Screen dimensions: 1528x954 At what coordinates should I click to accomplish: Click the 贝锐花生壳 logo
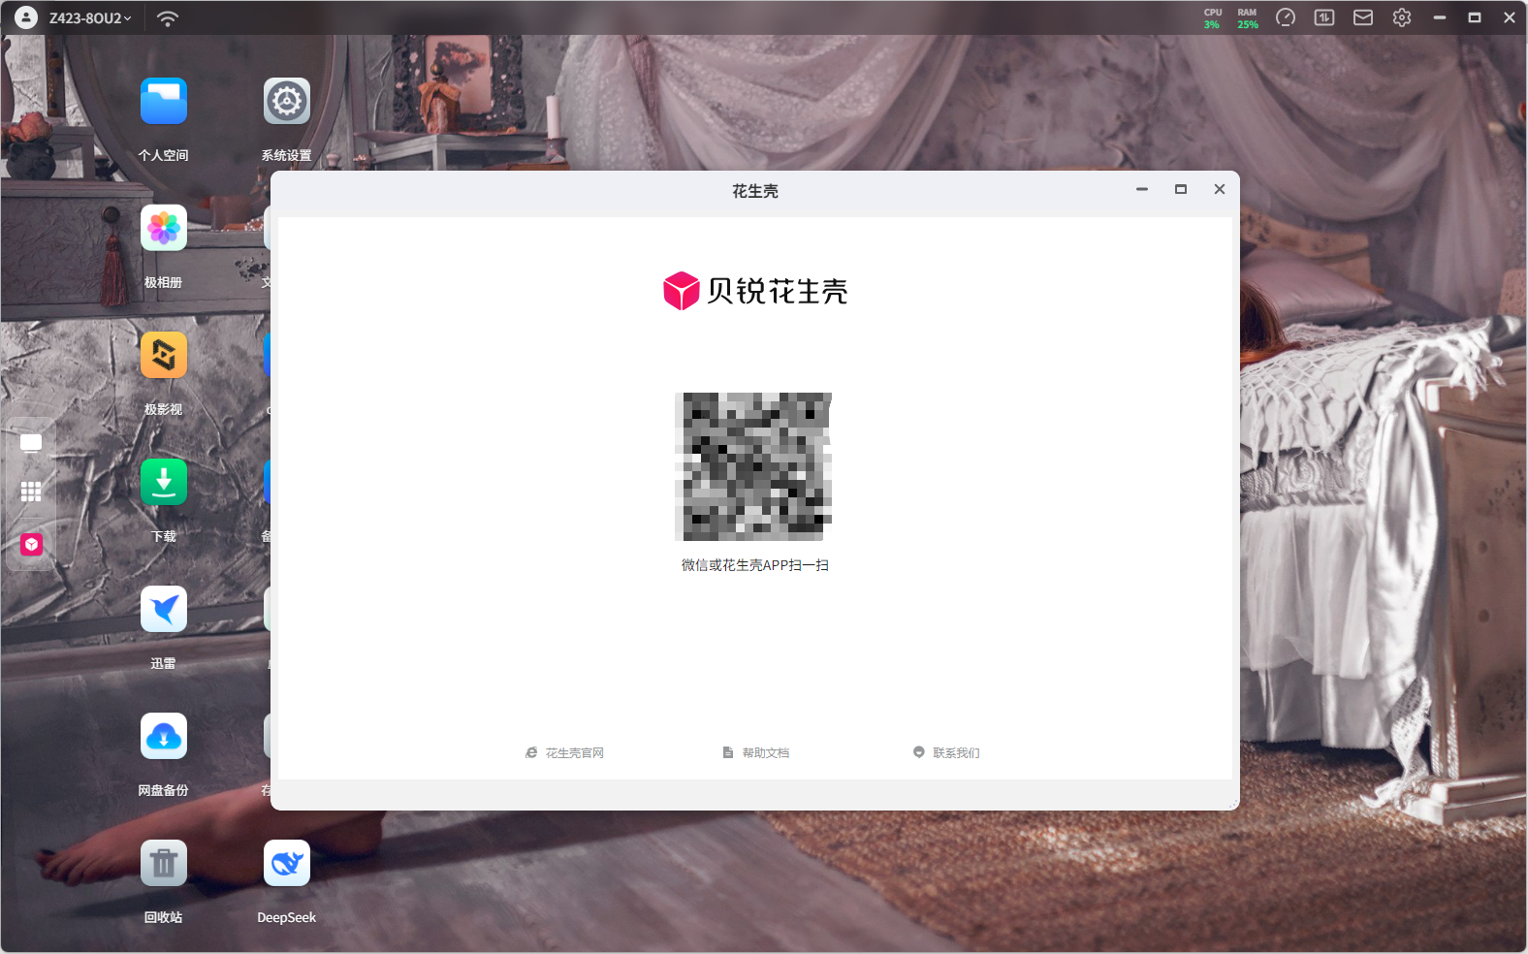tap(755, 291)
